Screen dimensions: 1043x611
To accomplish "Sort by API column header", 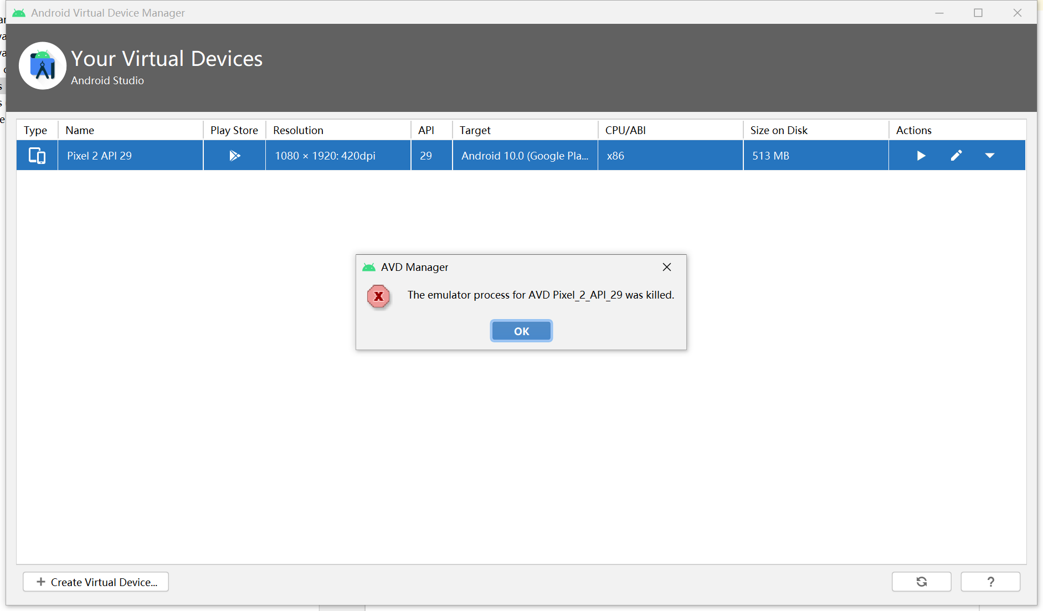I will [x=432, y=130].
